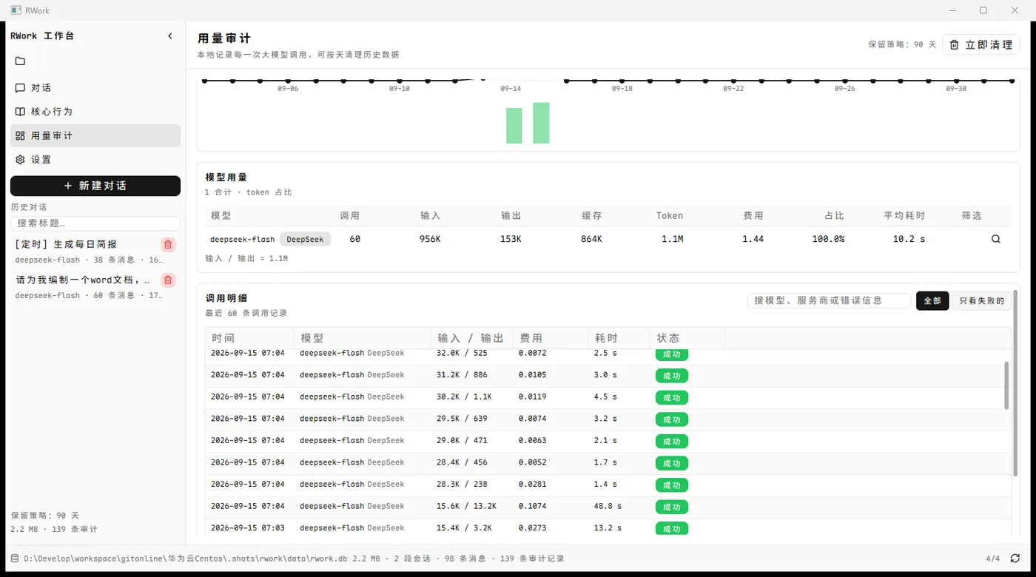Click the 新建对话 button
The width and height of the screenshot is (1036, 577).
tap(95, 186)
